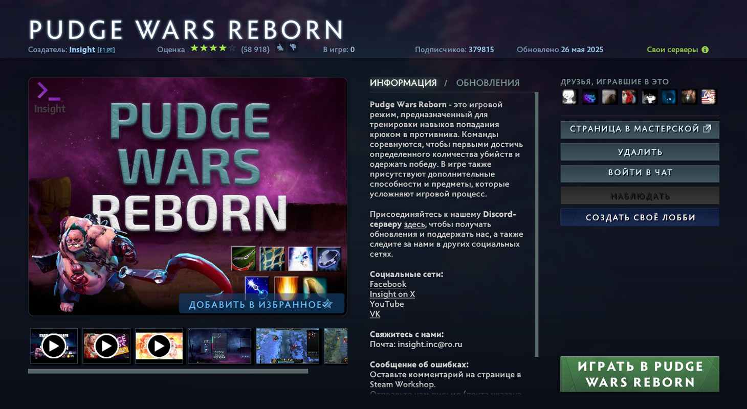The width and height of the screenshot is (747, 409).
Task: Click the net ability icon on preview
Action: coord(272,259)
